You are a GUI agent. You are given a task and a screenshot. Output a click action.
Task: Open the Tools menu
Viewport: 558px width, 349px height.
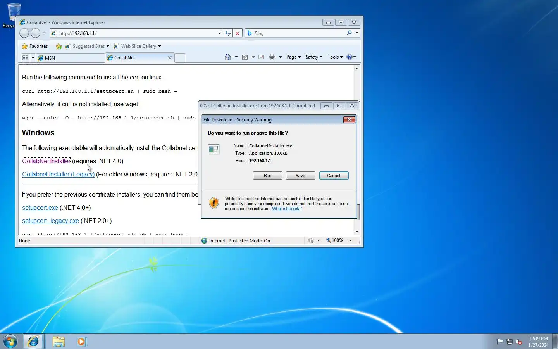click(x=335, y=57)
